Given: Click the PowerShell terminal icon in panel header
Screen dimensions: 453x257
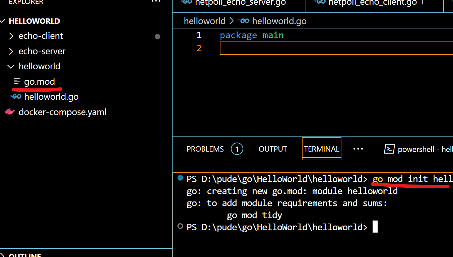Looking at the screenshot, I should 389,149.
